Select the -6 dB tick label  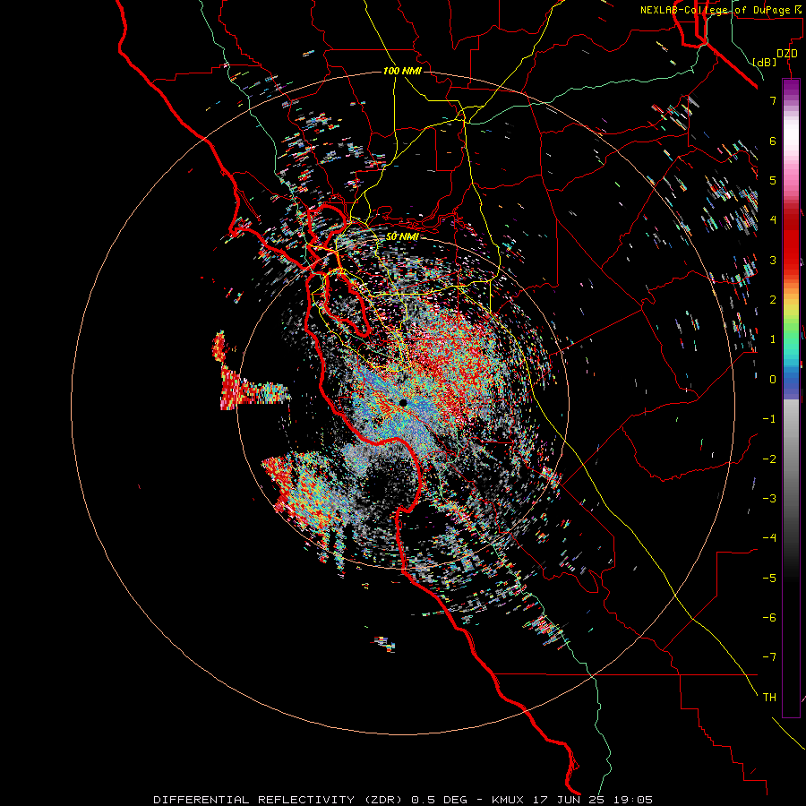(769, 618)
